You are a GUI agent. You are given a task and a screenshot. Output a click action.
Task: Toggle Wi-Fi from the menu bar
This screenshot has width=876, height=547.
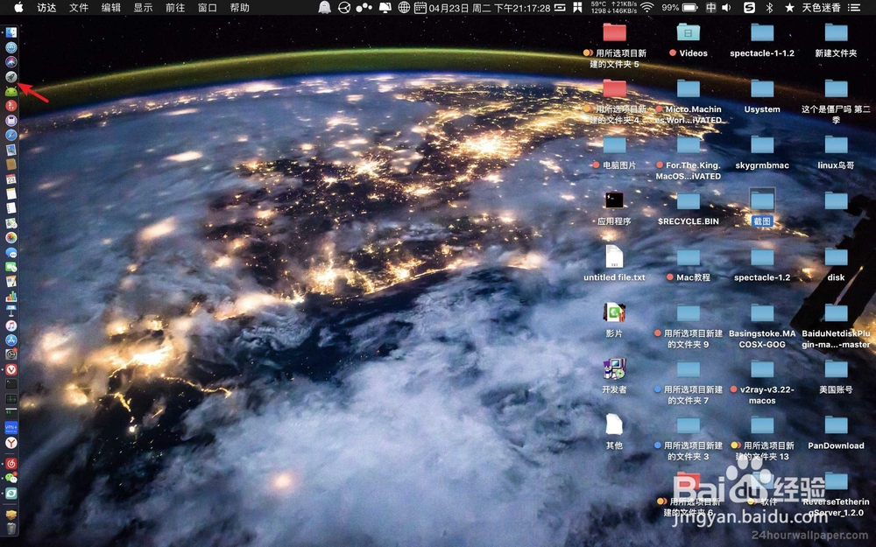tap(647, 10)
